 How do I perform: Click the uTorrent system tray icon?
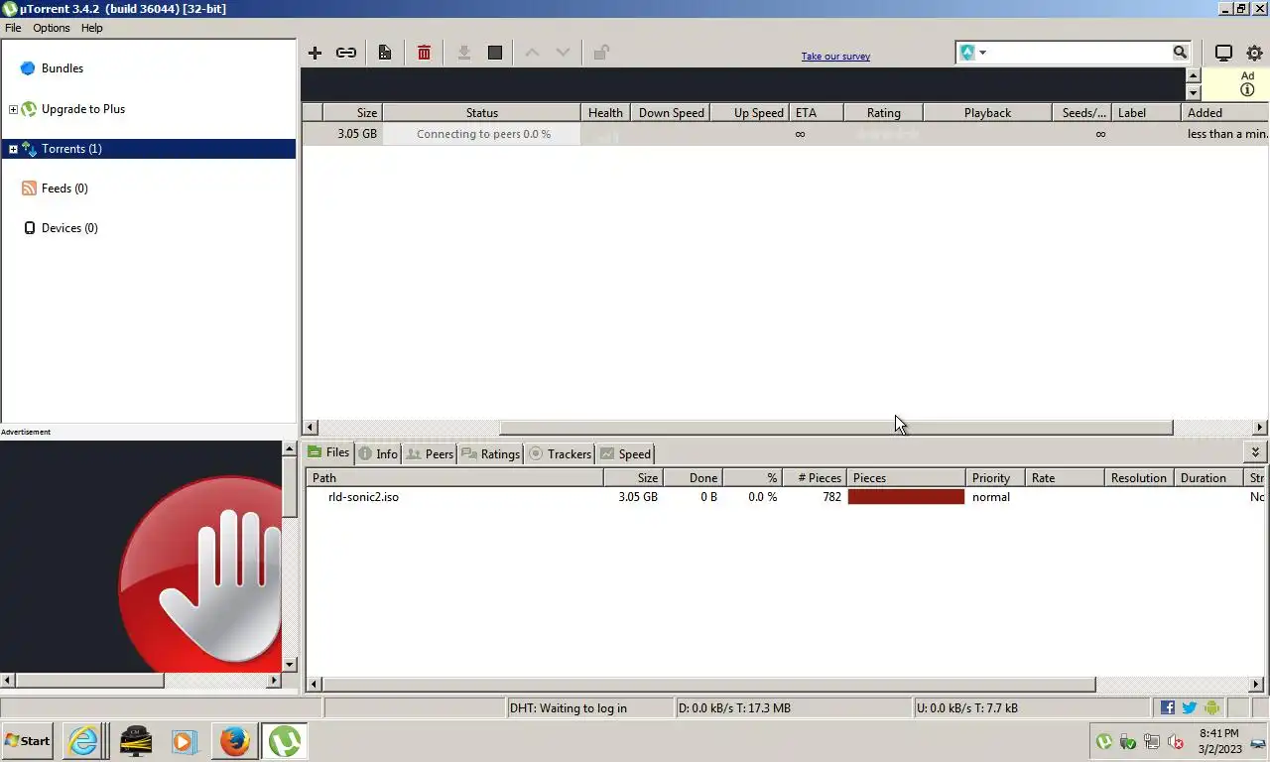click(x=1103, y=741)
